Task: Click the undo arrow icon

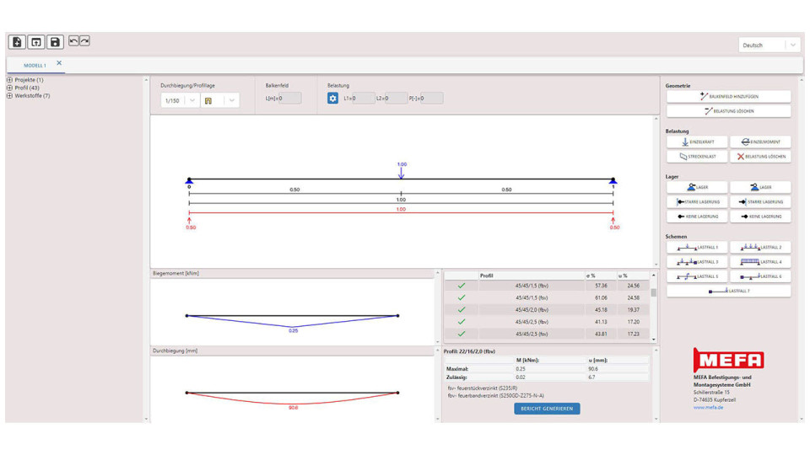Action: point(73,40)
